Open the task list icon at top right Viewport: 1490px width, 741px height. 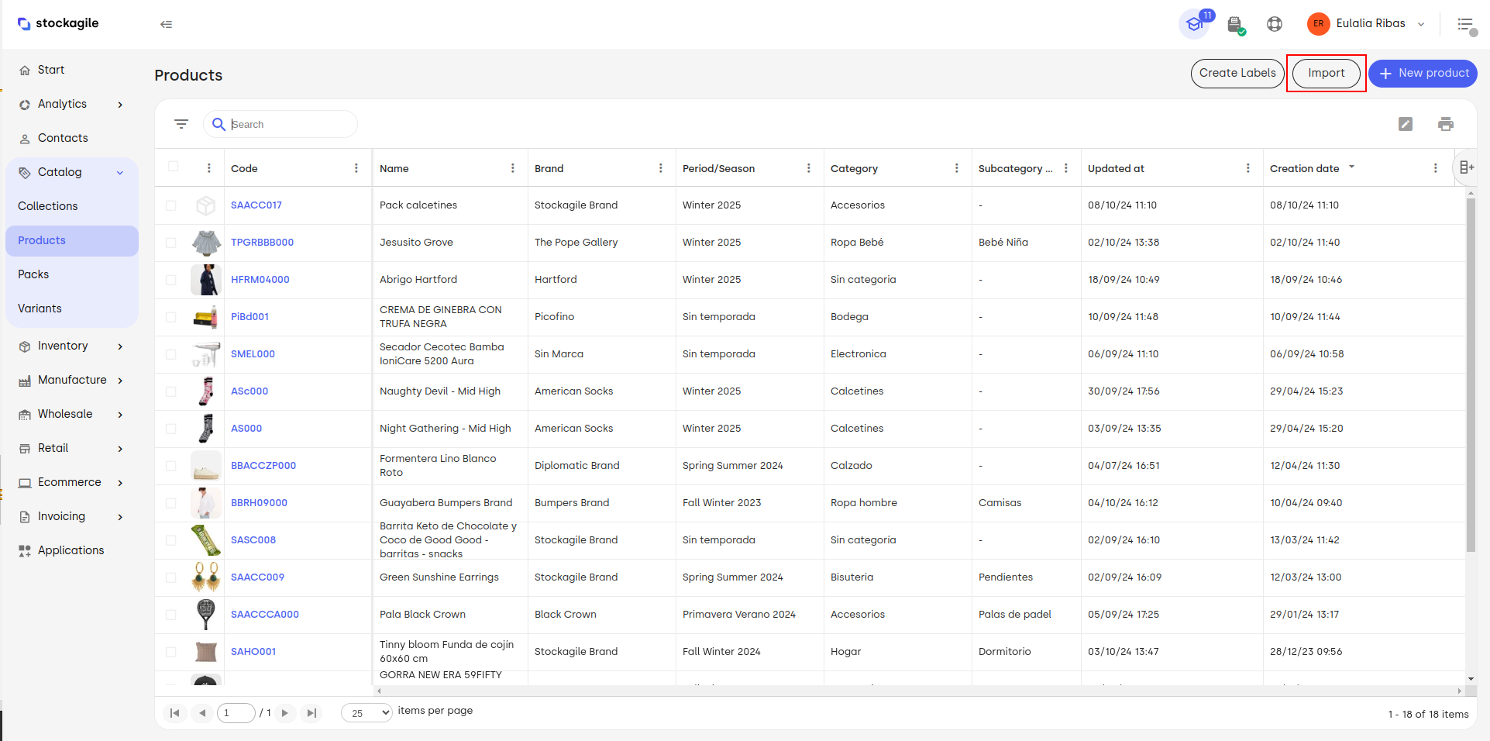pyautogui.click(x=1466, y=25)
